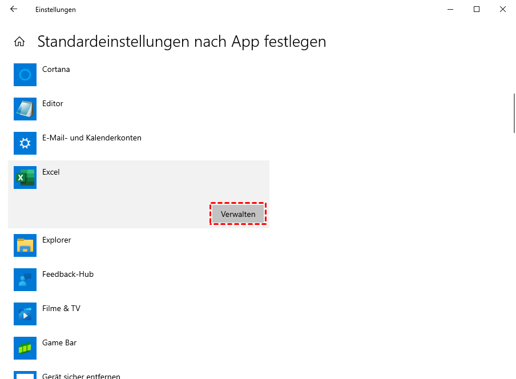This screenshot has width=516, height=379.
Task: Select the Editor label
Action: point(53,104)
